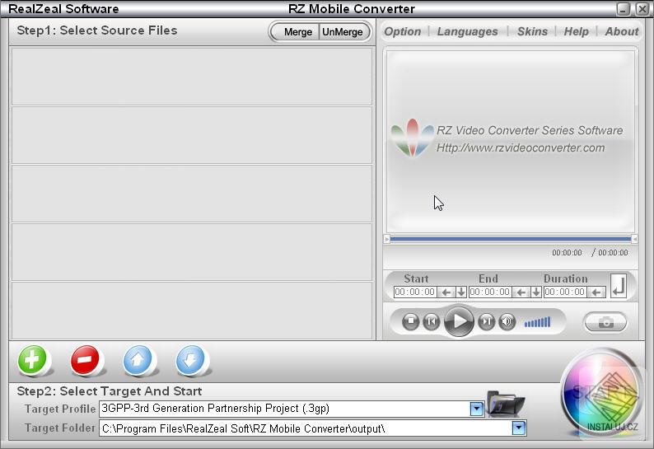Mute the audio with the speaker icon

point(507,321)
